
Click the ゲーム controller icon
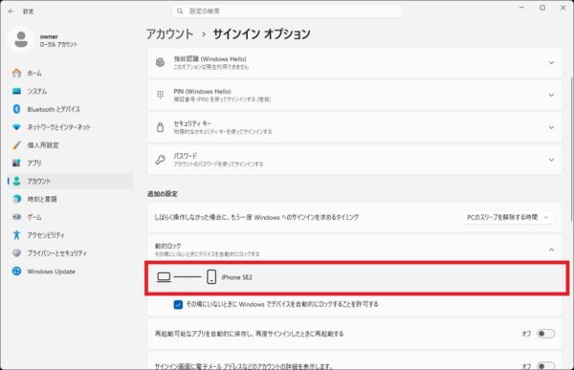16,217
